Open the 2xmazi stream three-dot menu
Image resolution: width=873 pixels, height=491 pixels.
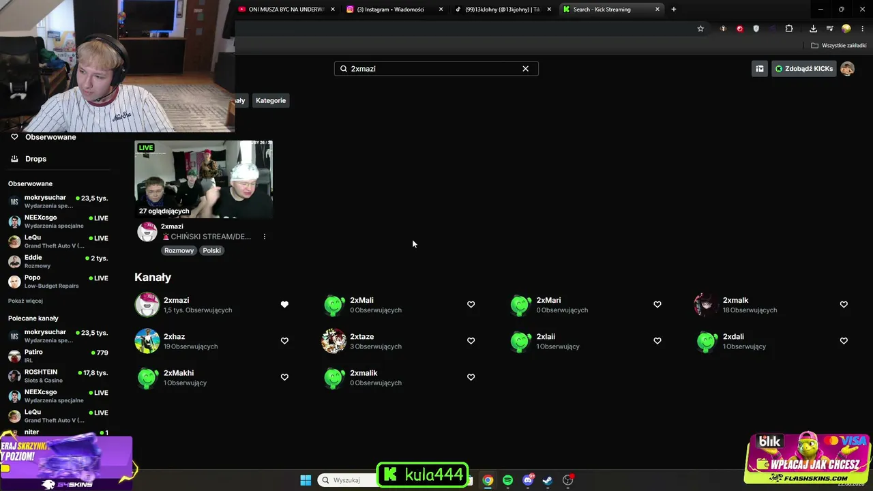pos(265,237)
